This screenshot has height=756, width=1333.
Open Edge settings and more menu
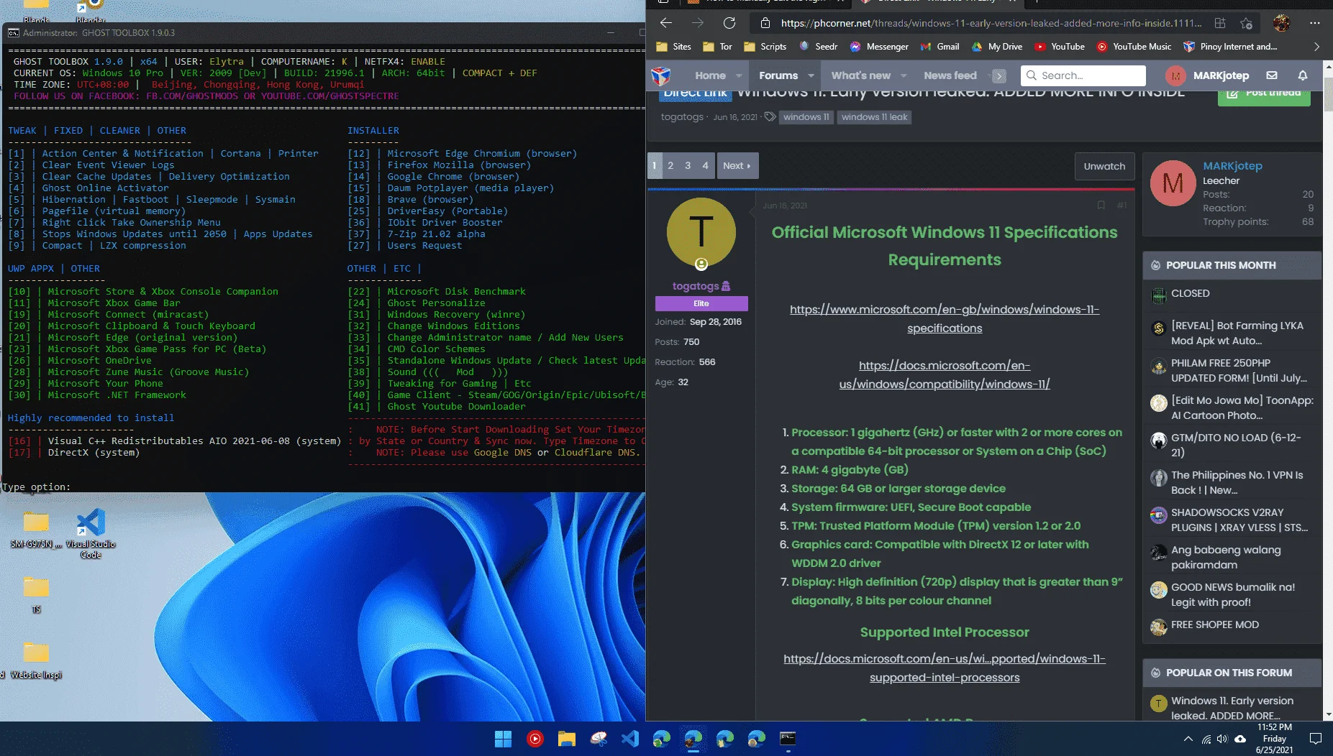point(1314,23)
